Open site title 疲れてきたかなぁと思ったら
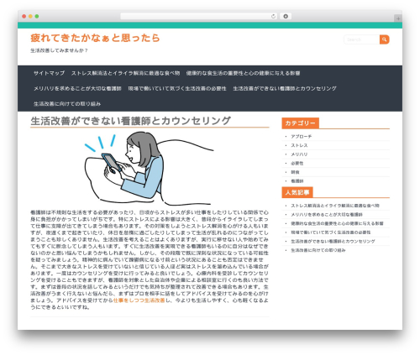The width and height of the screenshot is (420, 355). 95,38
